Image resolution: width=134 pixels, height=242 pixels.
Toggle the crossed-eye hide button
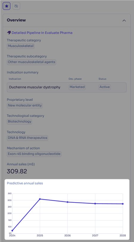(16, 6)
